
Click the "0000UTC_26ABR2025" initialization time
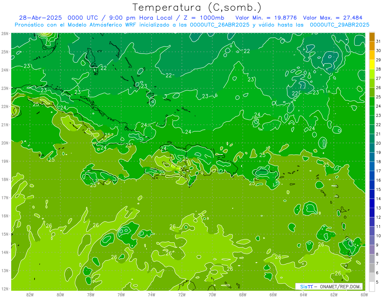click(x=219, y=25)
